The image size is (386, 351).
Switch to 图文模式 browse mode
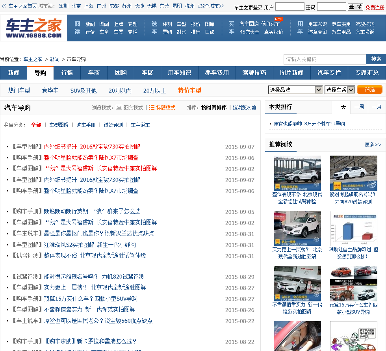[x=130, y=108]
